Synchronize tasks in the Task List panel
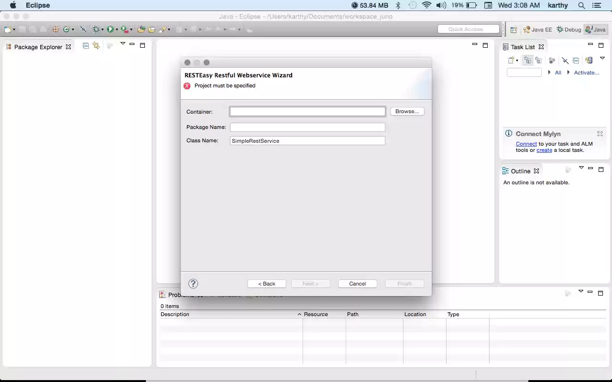Image resolution: width=612 pixels, height=382 pixels. pos(589,60)
